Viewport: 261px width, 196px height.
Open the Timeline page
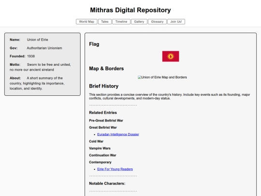(121, 22)
